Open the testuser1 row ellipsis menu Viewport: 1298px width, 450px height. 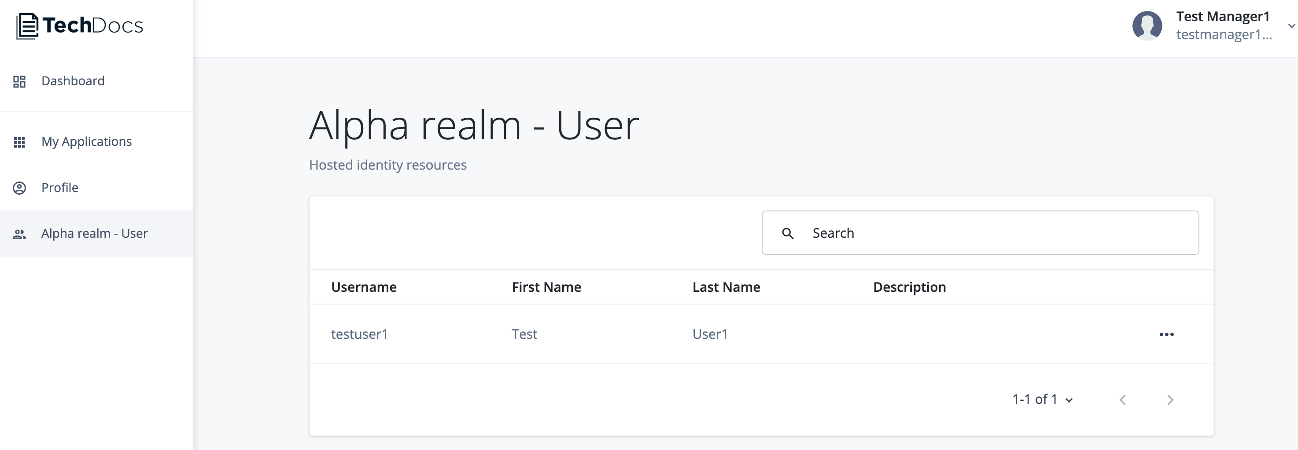[x=1168, y=334]
